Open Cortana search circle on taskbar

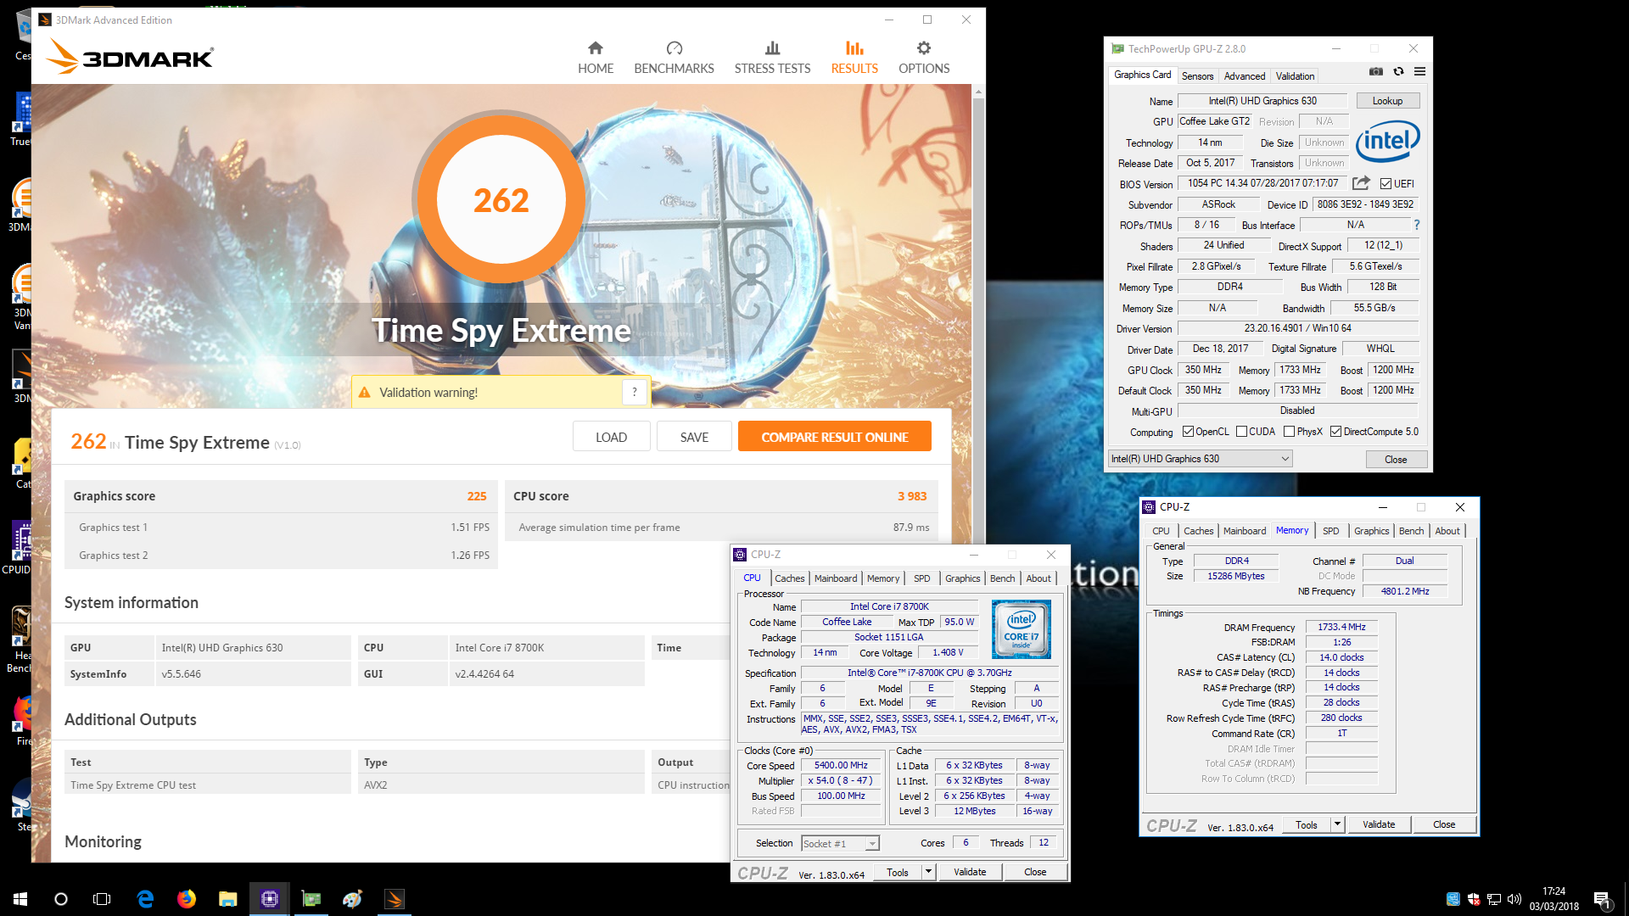pyautogui.click(x=61, y=899)
